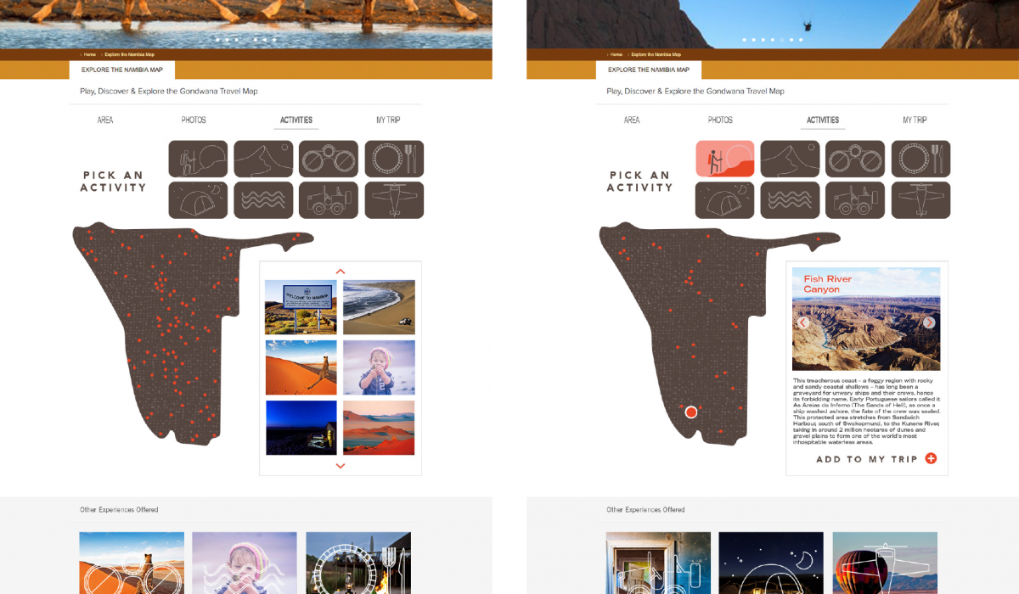Pick camping tent icon above the Fish River Canyon map
The width and height of the screenshot is (1019, 594).
[724, 200]
